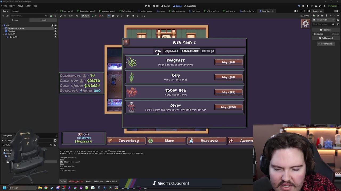Close the tank_fish scene tab
Viewport: 341px width, 191px height.
click(273, 11)
